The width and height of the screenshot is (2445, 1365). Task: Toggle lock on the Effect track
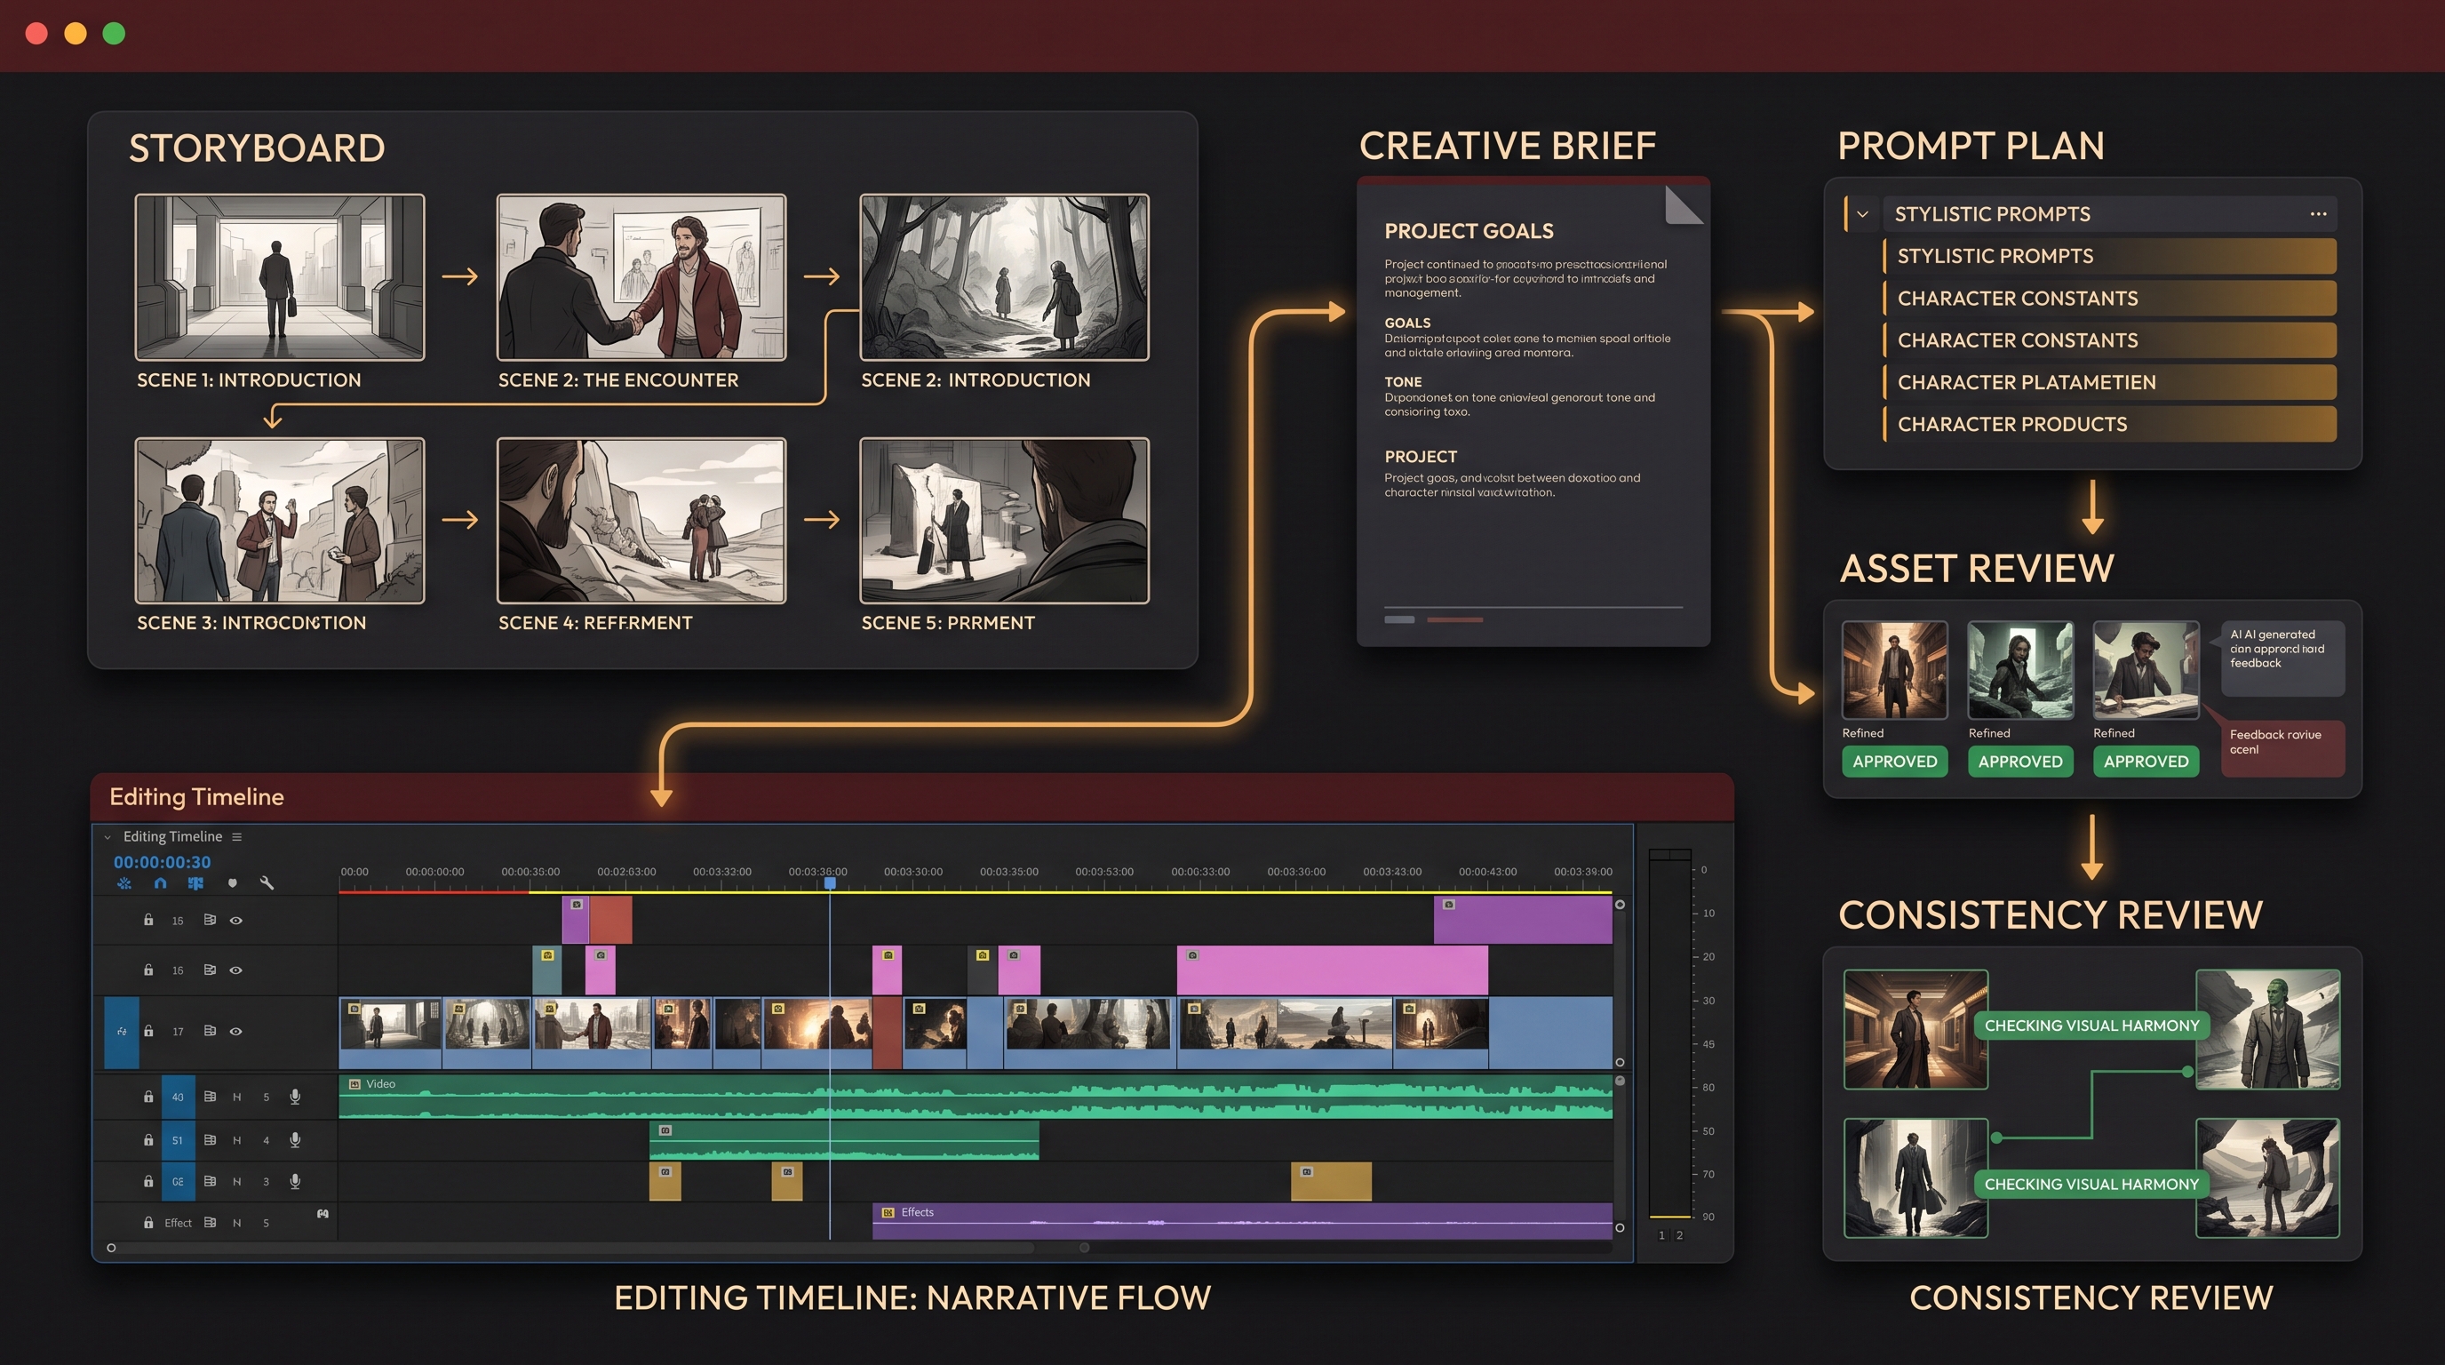148,1223
